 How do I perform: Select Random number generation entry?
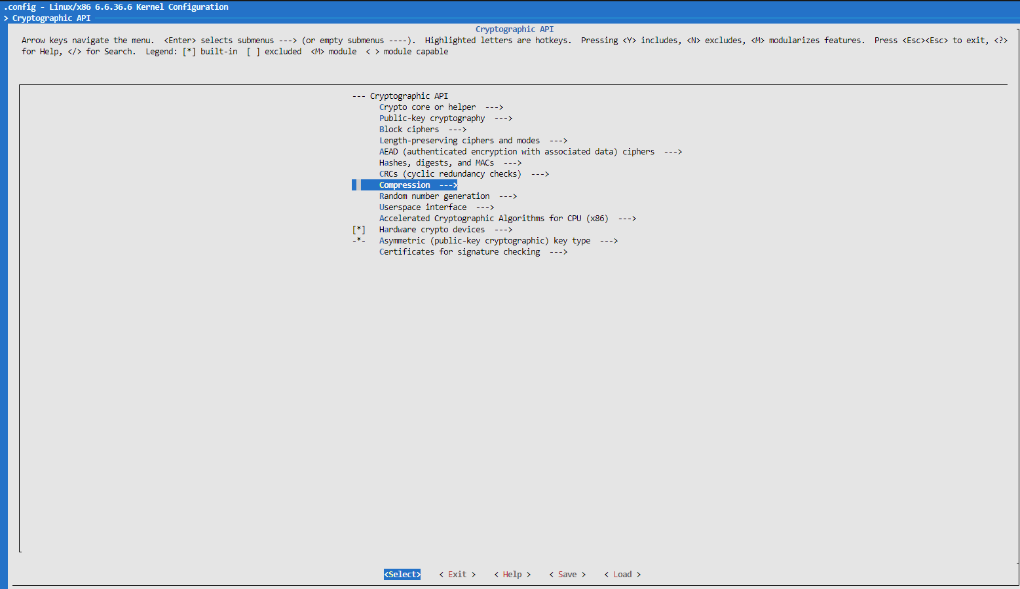(434, 196)
